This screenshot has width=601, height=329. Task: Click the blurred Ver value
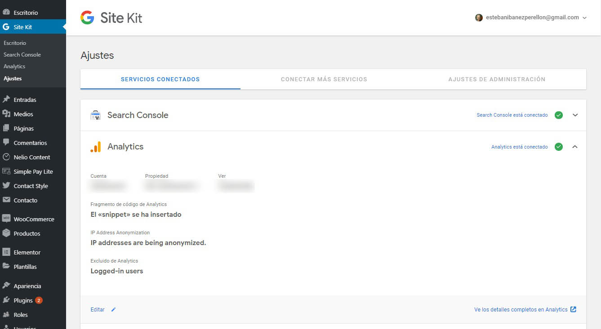tap(236, 185)
